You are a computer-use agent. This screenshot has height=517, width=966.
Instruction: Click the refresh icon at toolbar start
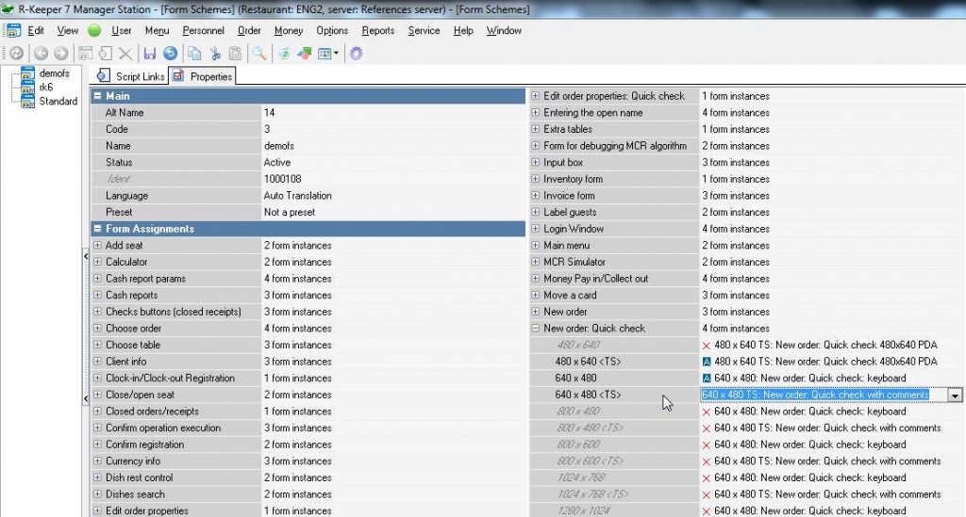pos(16,54)
